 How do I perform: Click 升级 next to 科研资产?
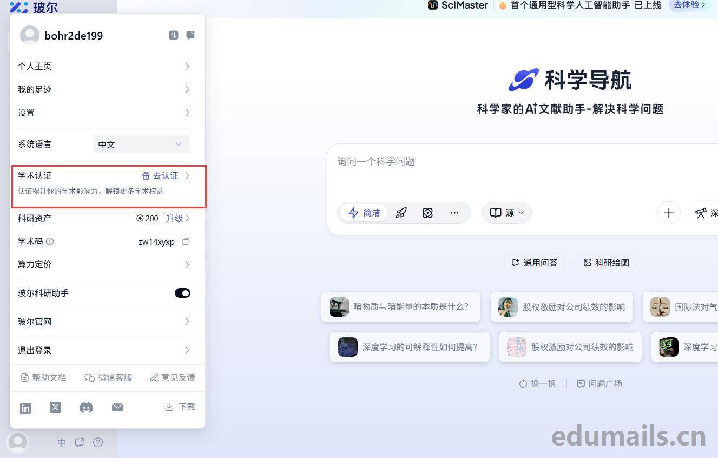click(x=175, y=218)
